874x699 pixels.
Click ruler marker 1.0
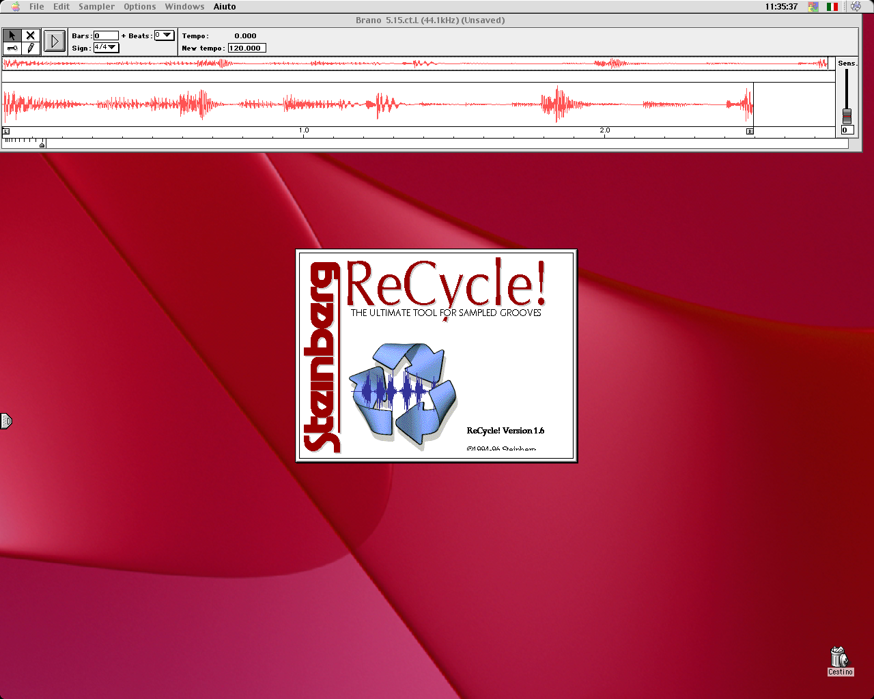pos(304,130)
